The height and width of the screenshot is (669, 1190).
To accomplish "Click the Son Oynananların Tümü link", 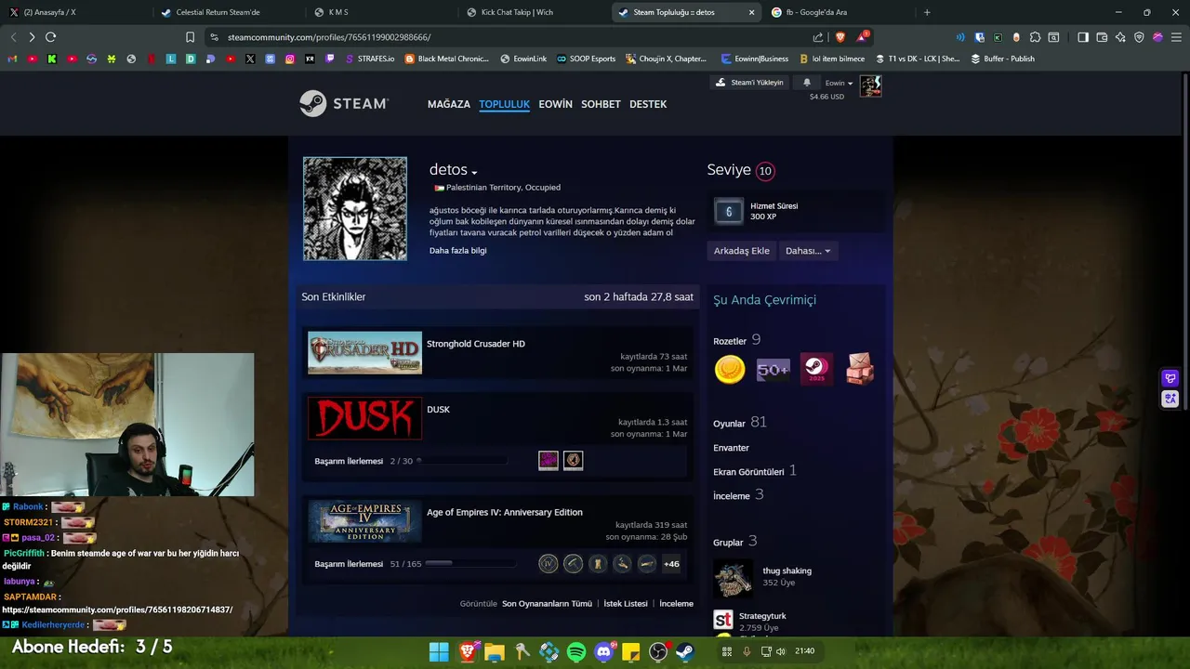I will click(x=547, y=604).
